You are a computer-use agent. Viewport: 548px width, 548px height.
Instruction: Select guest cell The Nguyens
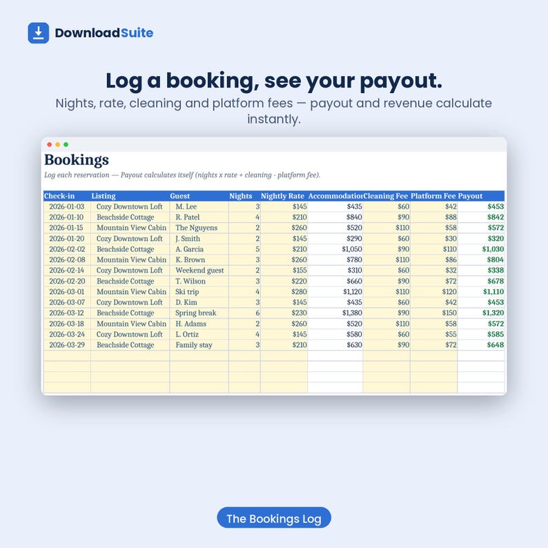click(x=199, y=228)
